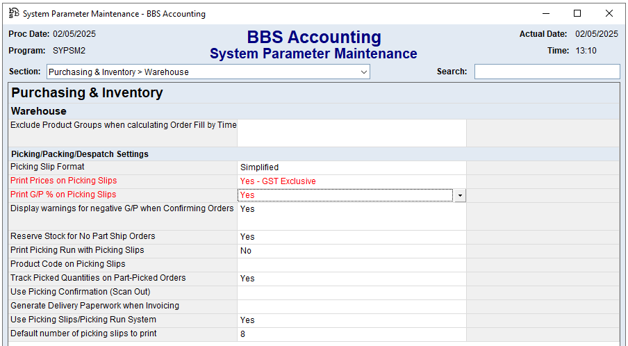Screen dimensions: 628x346
Task: Open the Section dropdown list
Action: click(363, 72)
